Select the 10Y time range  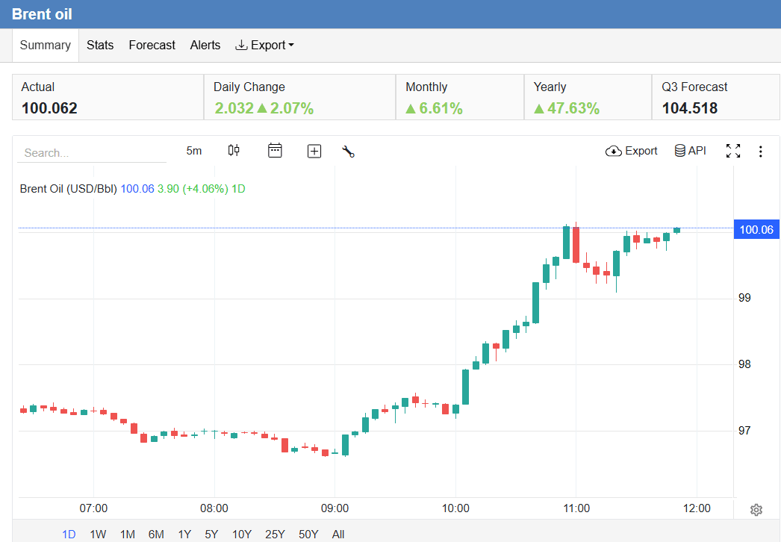(x=242, y=534)
